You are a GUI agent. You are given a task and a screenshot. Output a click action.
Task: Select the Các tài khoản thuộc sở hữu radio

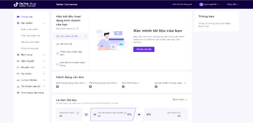(95, 114)
